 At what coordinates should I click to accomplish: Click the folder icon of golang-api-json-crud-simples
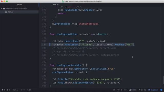(x=4, y=8)
